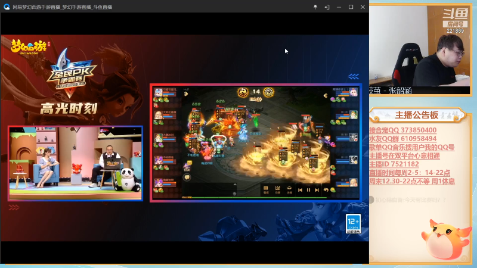Viewport: 477px width, 268px height.
Task: Click the studio hosts video thumbnail
Action: (76, 163)
